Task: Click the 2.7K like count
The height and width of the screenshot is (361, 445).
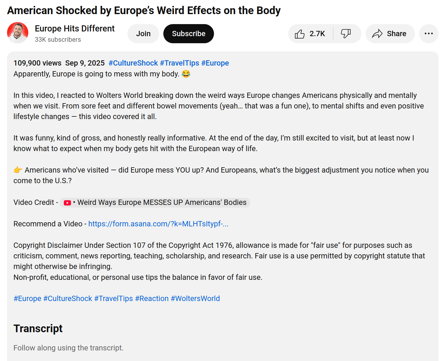Action: point(317,34)
